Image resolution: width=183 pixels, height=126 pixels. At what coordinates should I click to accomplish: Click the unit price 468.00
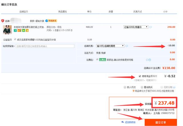tap(89, 27)
